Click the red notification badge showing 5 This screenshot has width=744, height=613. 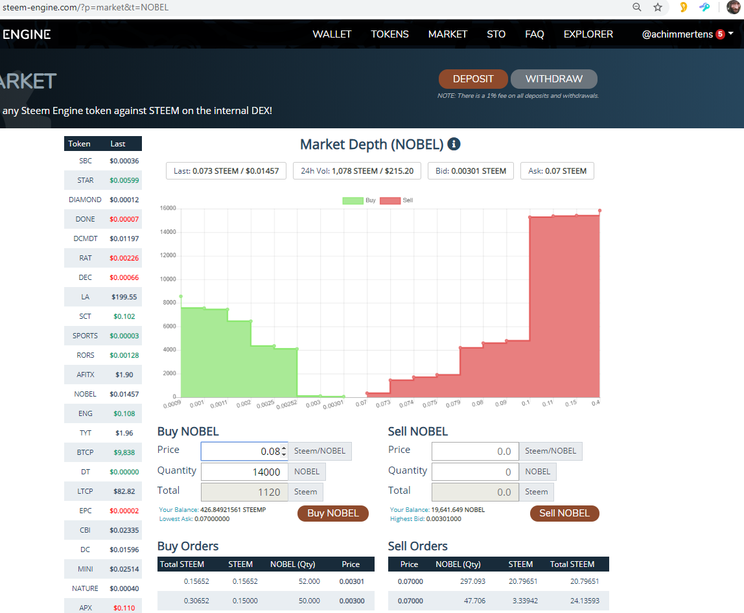click(x=720, y=34)
